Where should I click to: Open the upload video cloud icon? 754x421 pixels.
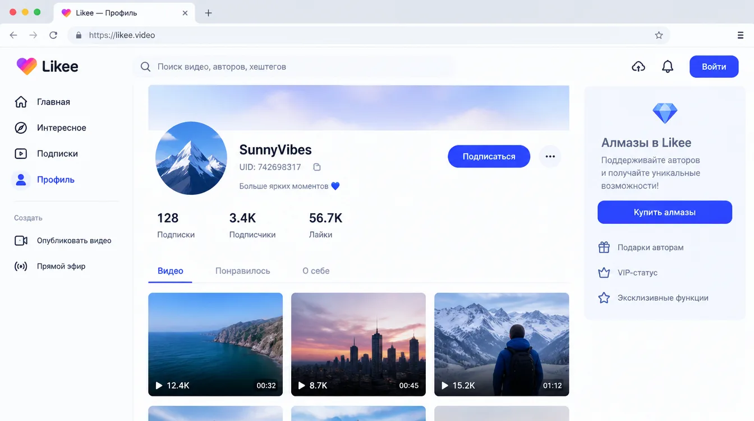pos(638,67)
